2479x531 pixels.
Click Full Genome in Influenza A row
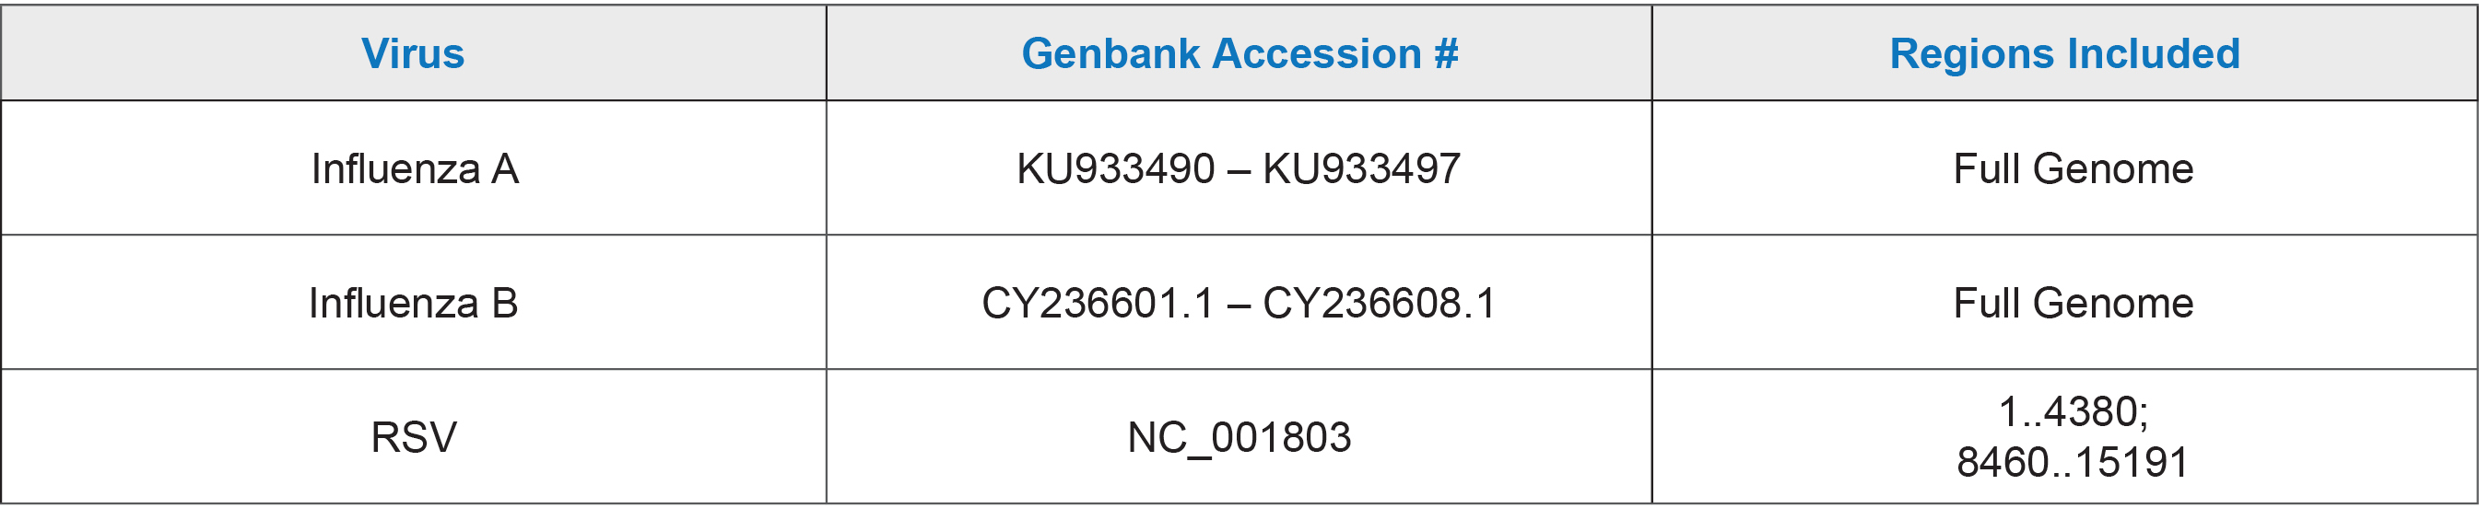coord(2074,169)
